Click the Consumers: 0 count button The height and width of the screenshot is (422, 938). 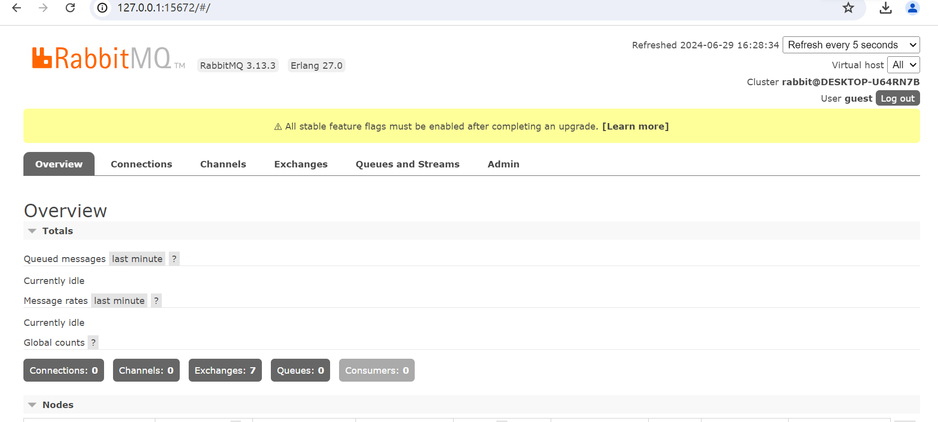tap(377, 370)
